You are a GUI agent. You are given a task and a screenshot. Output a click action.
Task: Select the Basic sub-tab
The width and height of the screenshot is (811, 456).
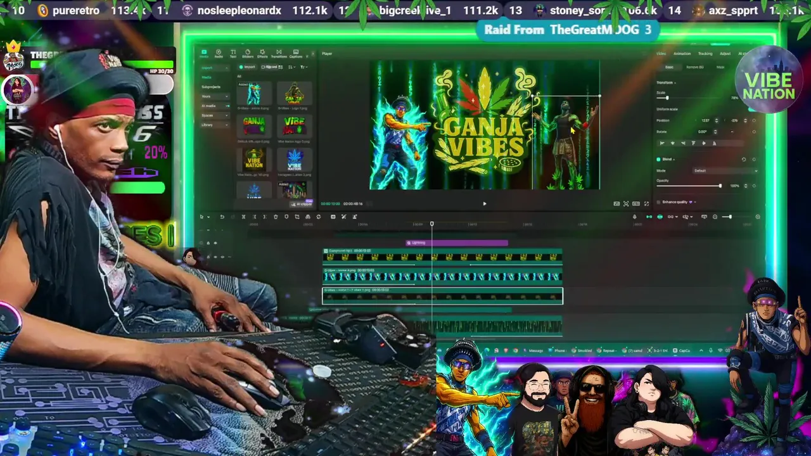click(x=669, y=67)
